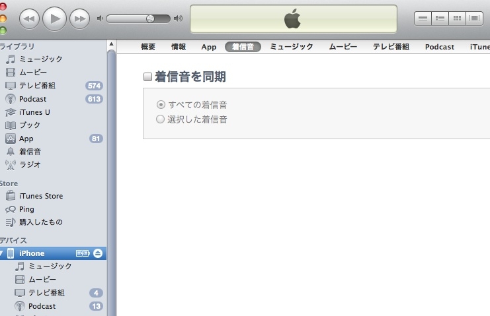This screenshot has height=316, width=490.
Task: Open the ミュージック tab
Action: coord(291,47)
